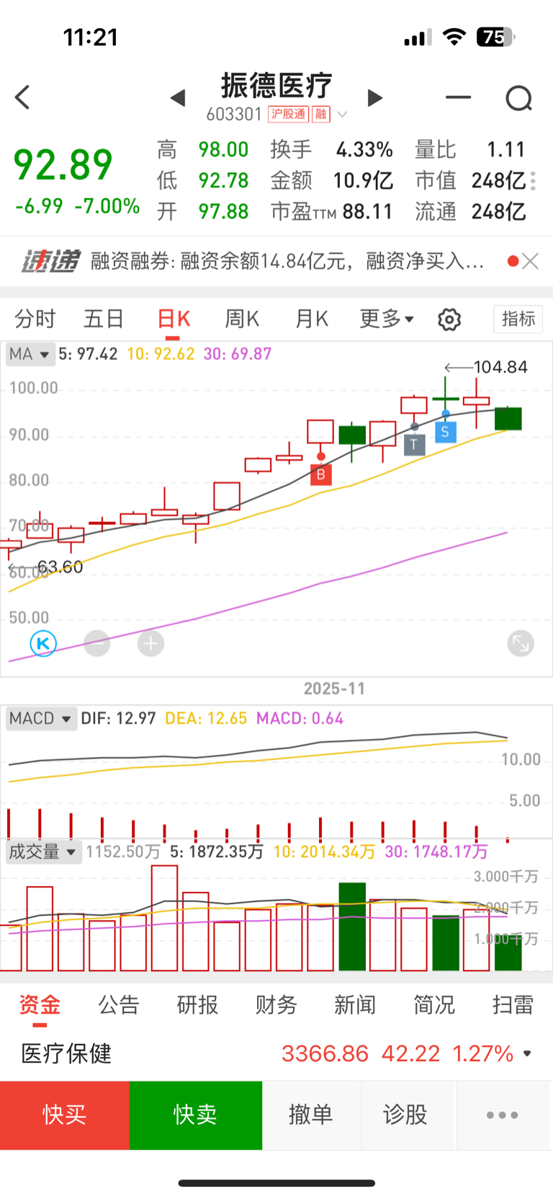Open the 成交量 volume dropdown

click(x=43, y=851)
